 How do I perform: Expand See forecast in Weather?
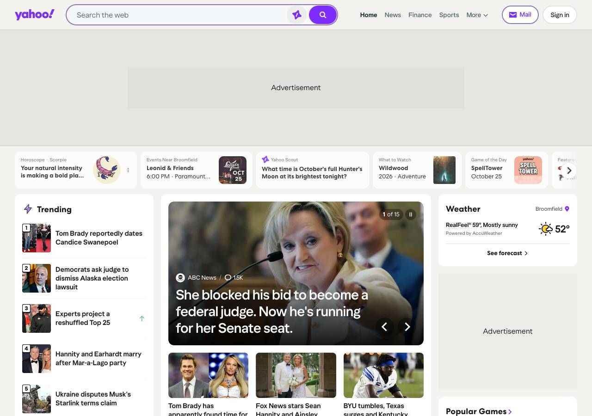point(507,253)
